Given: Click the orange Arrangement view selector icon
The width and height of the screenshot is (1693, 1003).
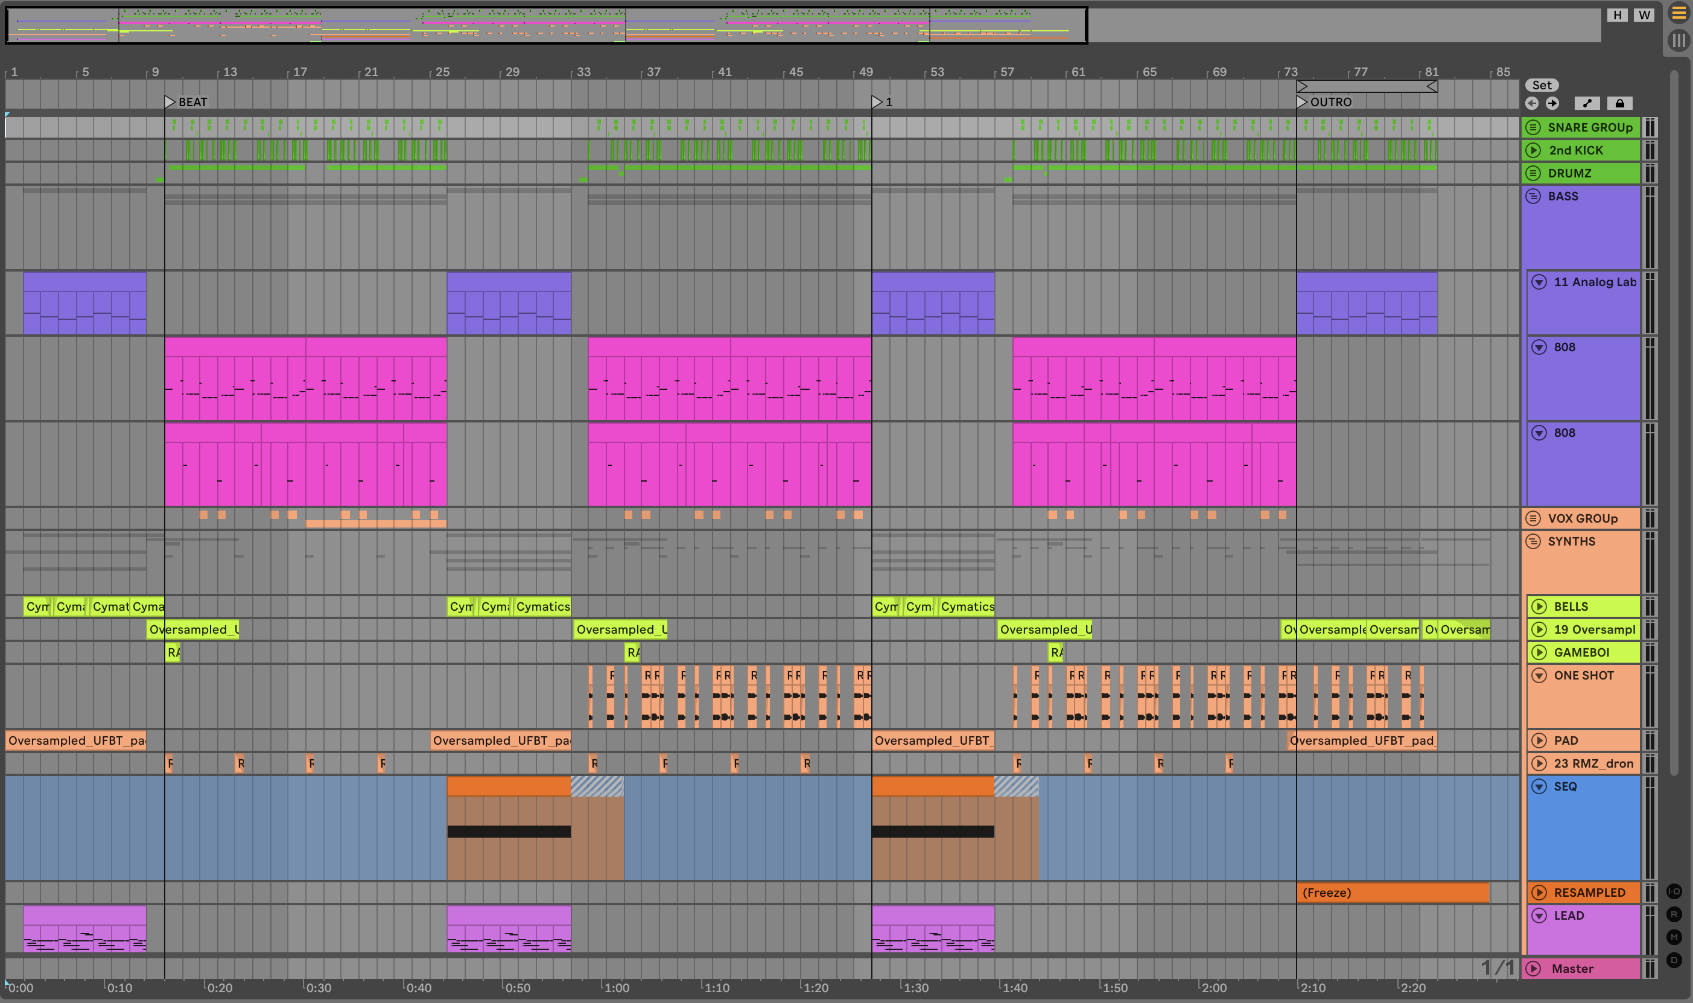Looking at the screenshot, I should [x=1678, y=13].
